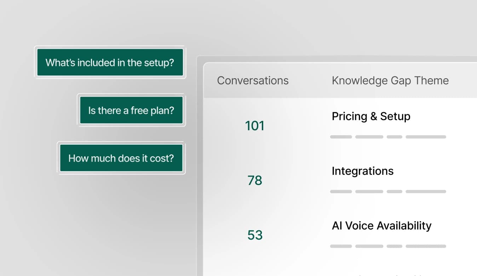Click last placeholder bar under AI Voice Availability
This screenshot has width=477, height=276.
(x=426, y=246)
